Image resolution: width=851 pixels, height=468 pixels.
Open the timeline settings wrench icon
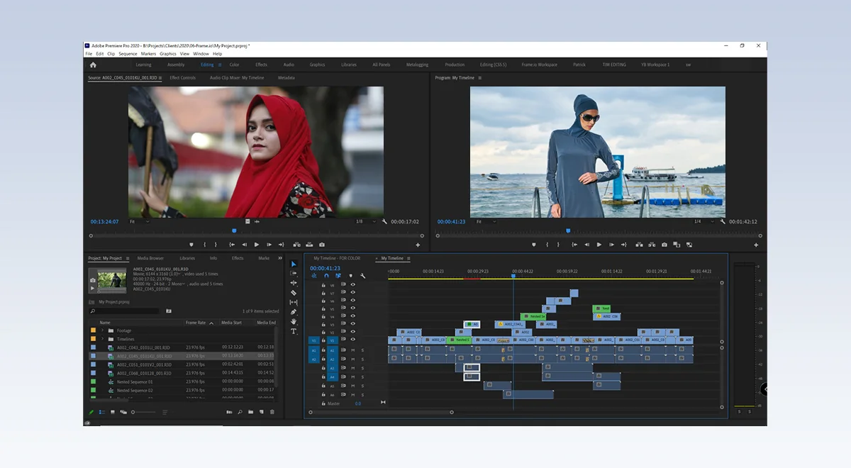(362, 275)
